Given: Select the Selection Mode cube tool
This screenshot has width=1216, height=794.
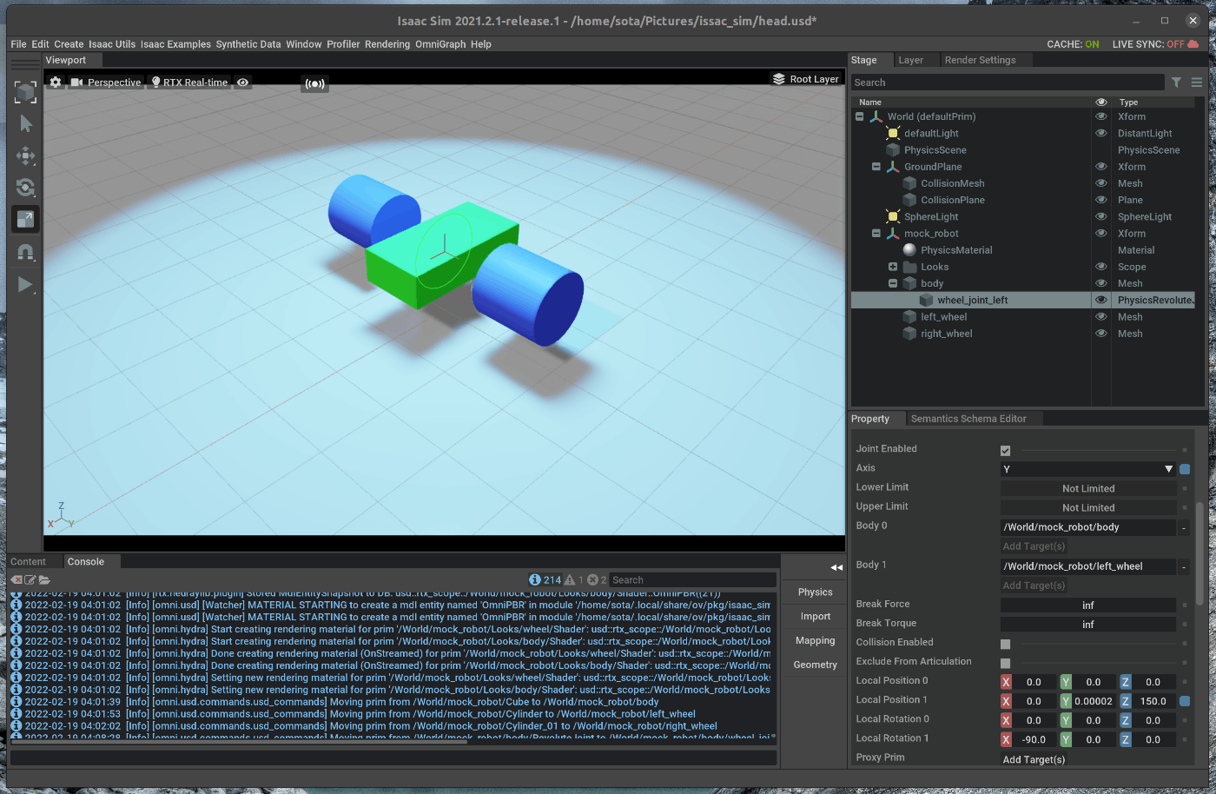Looking at the screenshot, I should pos(25,92).
